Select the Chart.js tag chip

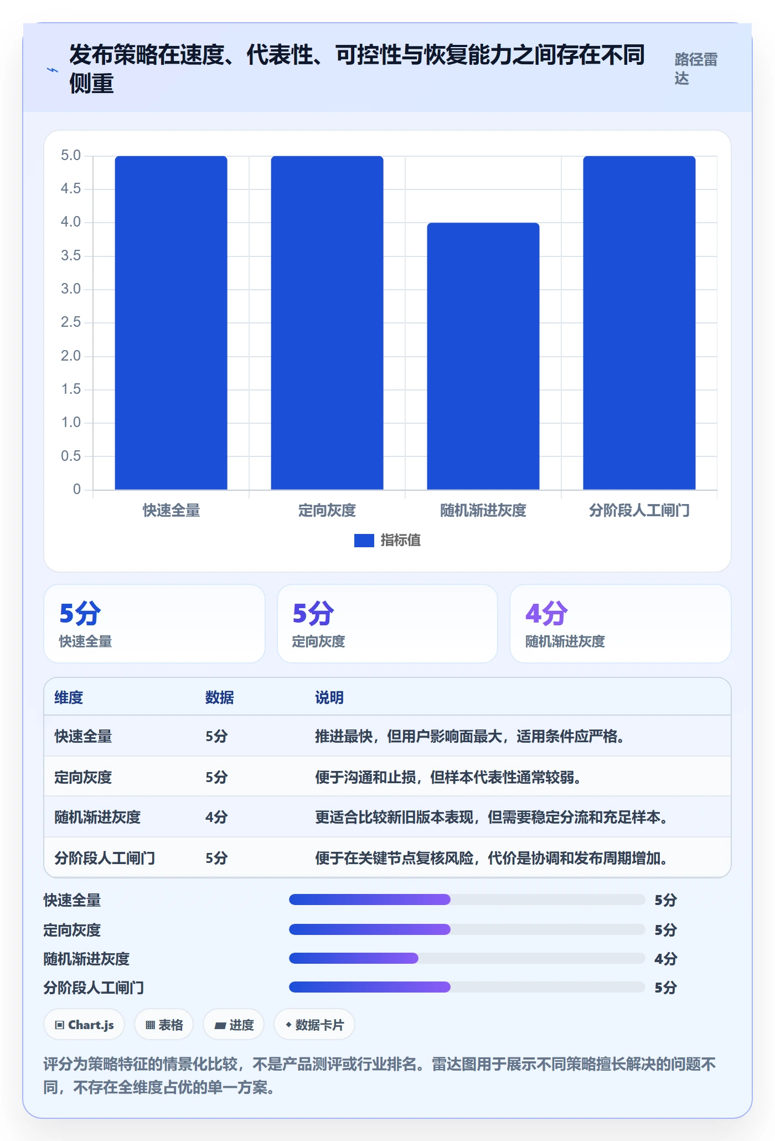pyautogui.click(x=84, y=1025)
